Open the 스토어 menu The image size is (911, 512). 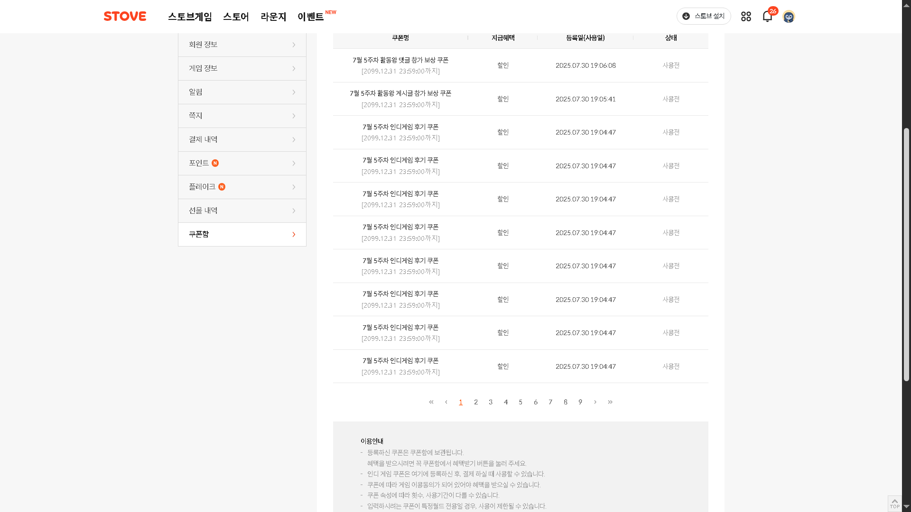[236, 17]
